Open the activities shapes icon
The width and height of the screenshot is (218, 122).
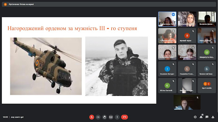click(213, 117)
